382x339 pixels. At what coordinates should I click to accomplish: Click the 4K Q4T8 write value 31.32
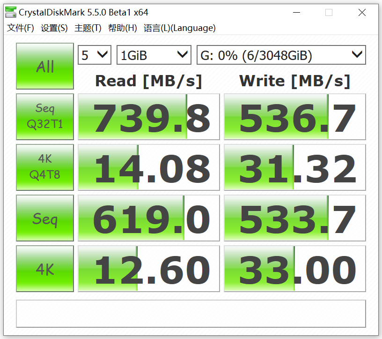point(295,167)
